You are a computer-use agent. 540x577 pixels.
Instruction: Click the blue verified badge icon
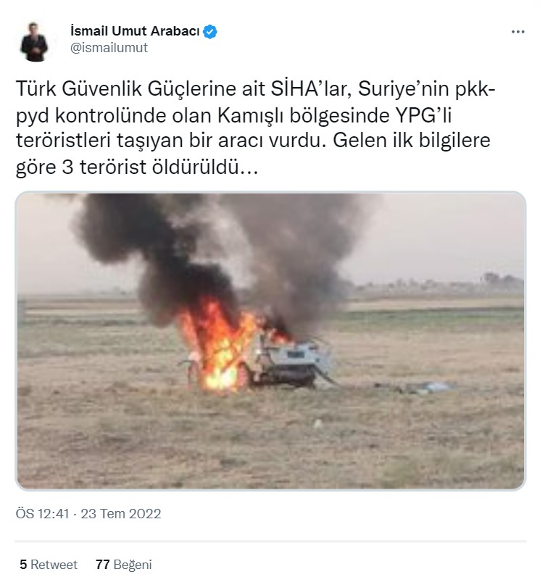click(x=210, y=32)
